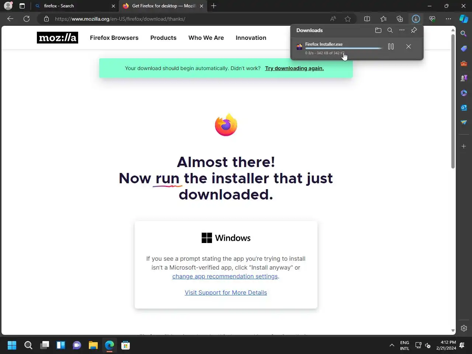Click the scrollbar down arrow

453,331
